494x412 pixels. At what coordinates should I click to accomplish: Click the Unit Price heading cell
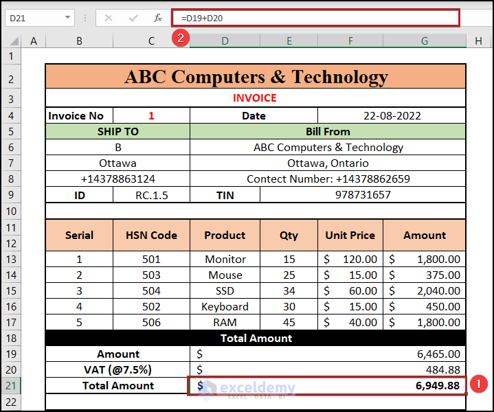(350, 236)
